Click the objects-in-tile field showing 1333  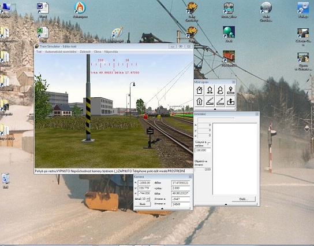(x=203, y=170)
